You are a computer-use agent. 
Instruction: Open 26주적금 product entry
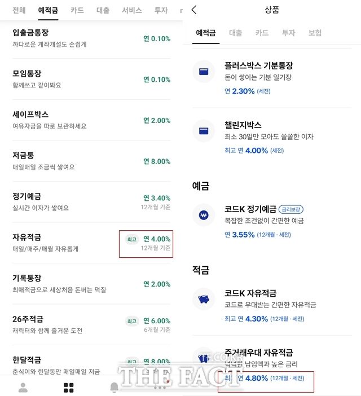[x=90, y=324]
